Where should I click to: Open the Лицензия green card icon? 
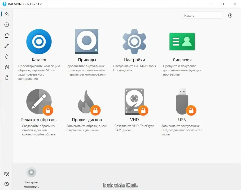pos(182,42)
